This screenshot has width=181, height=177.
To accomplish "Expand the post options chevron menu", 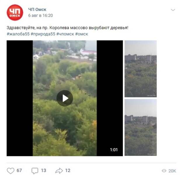I will tap(173, 10).
